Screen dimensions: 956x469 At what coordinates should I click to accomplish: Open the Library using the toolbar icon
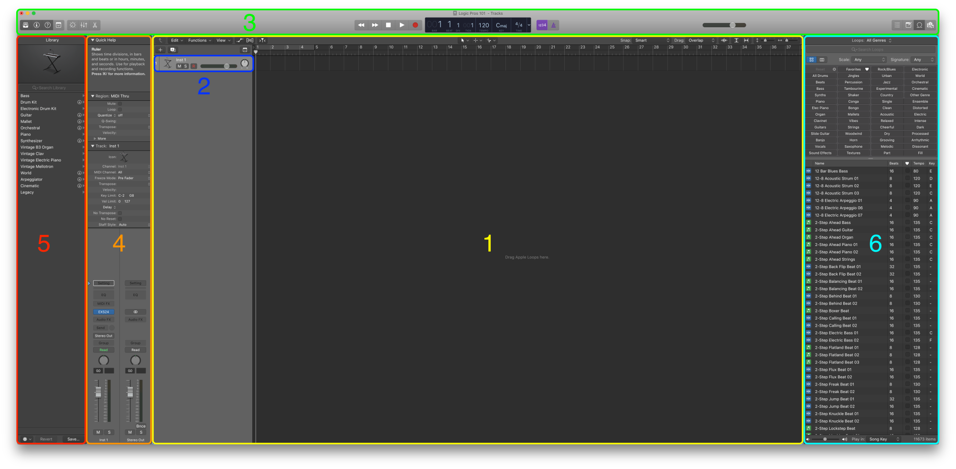pos(26,25)
